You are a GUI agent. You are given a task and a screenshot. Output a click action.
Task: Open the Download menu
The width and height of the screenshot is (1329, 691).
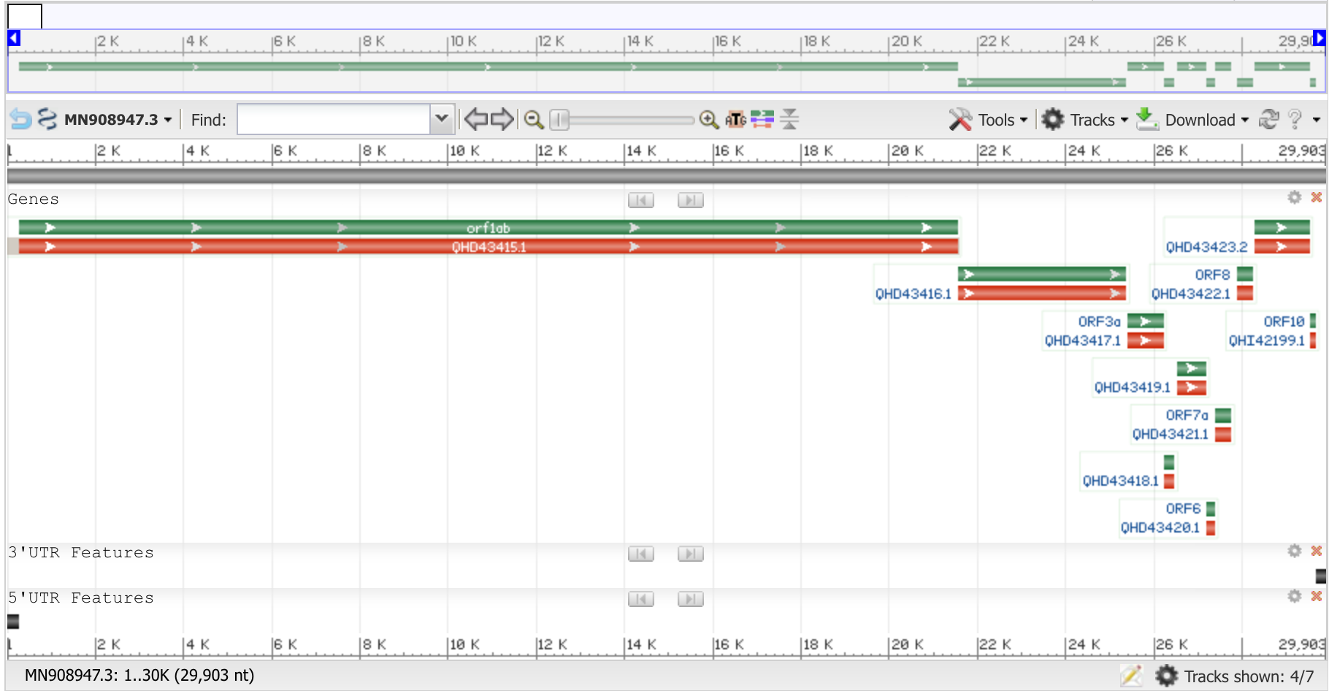tap(1206, 120)
